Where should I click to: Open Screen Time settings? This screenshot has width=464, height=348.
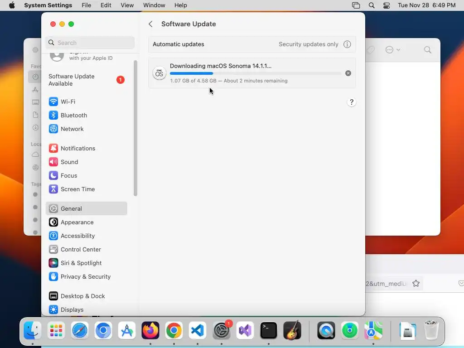[x=87, y=189]
